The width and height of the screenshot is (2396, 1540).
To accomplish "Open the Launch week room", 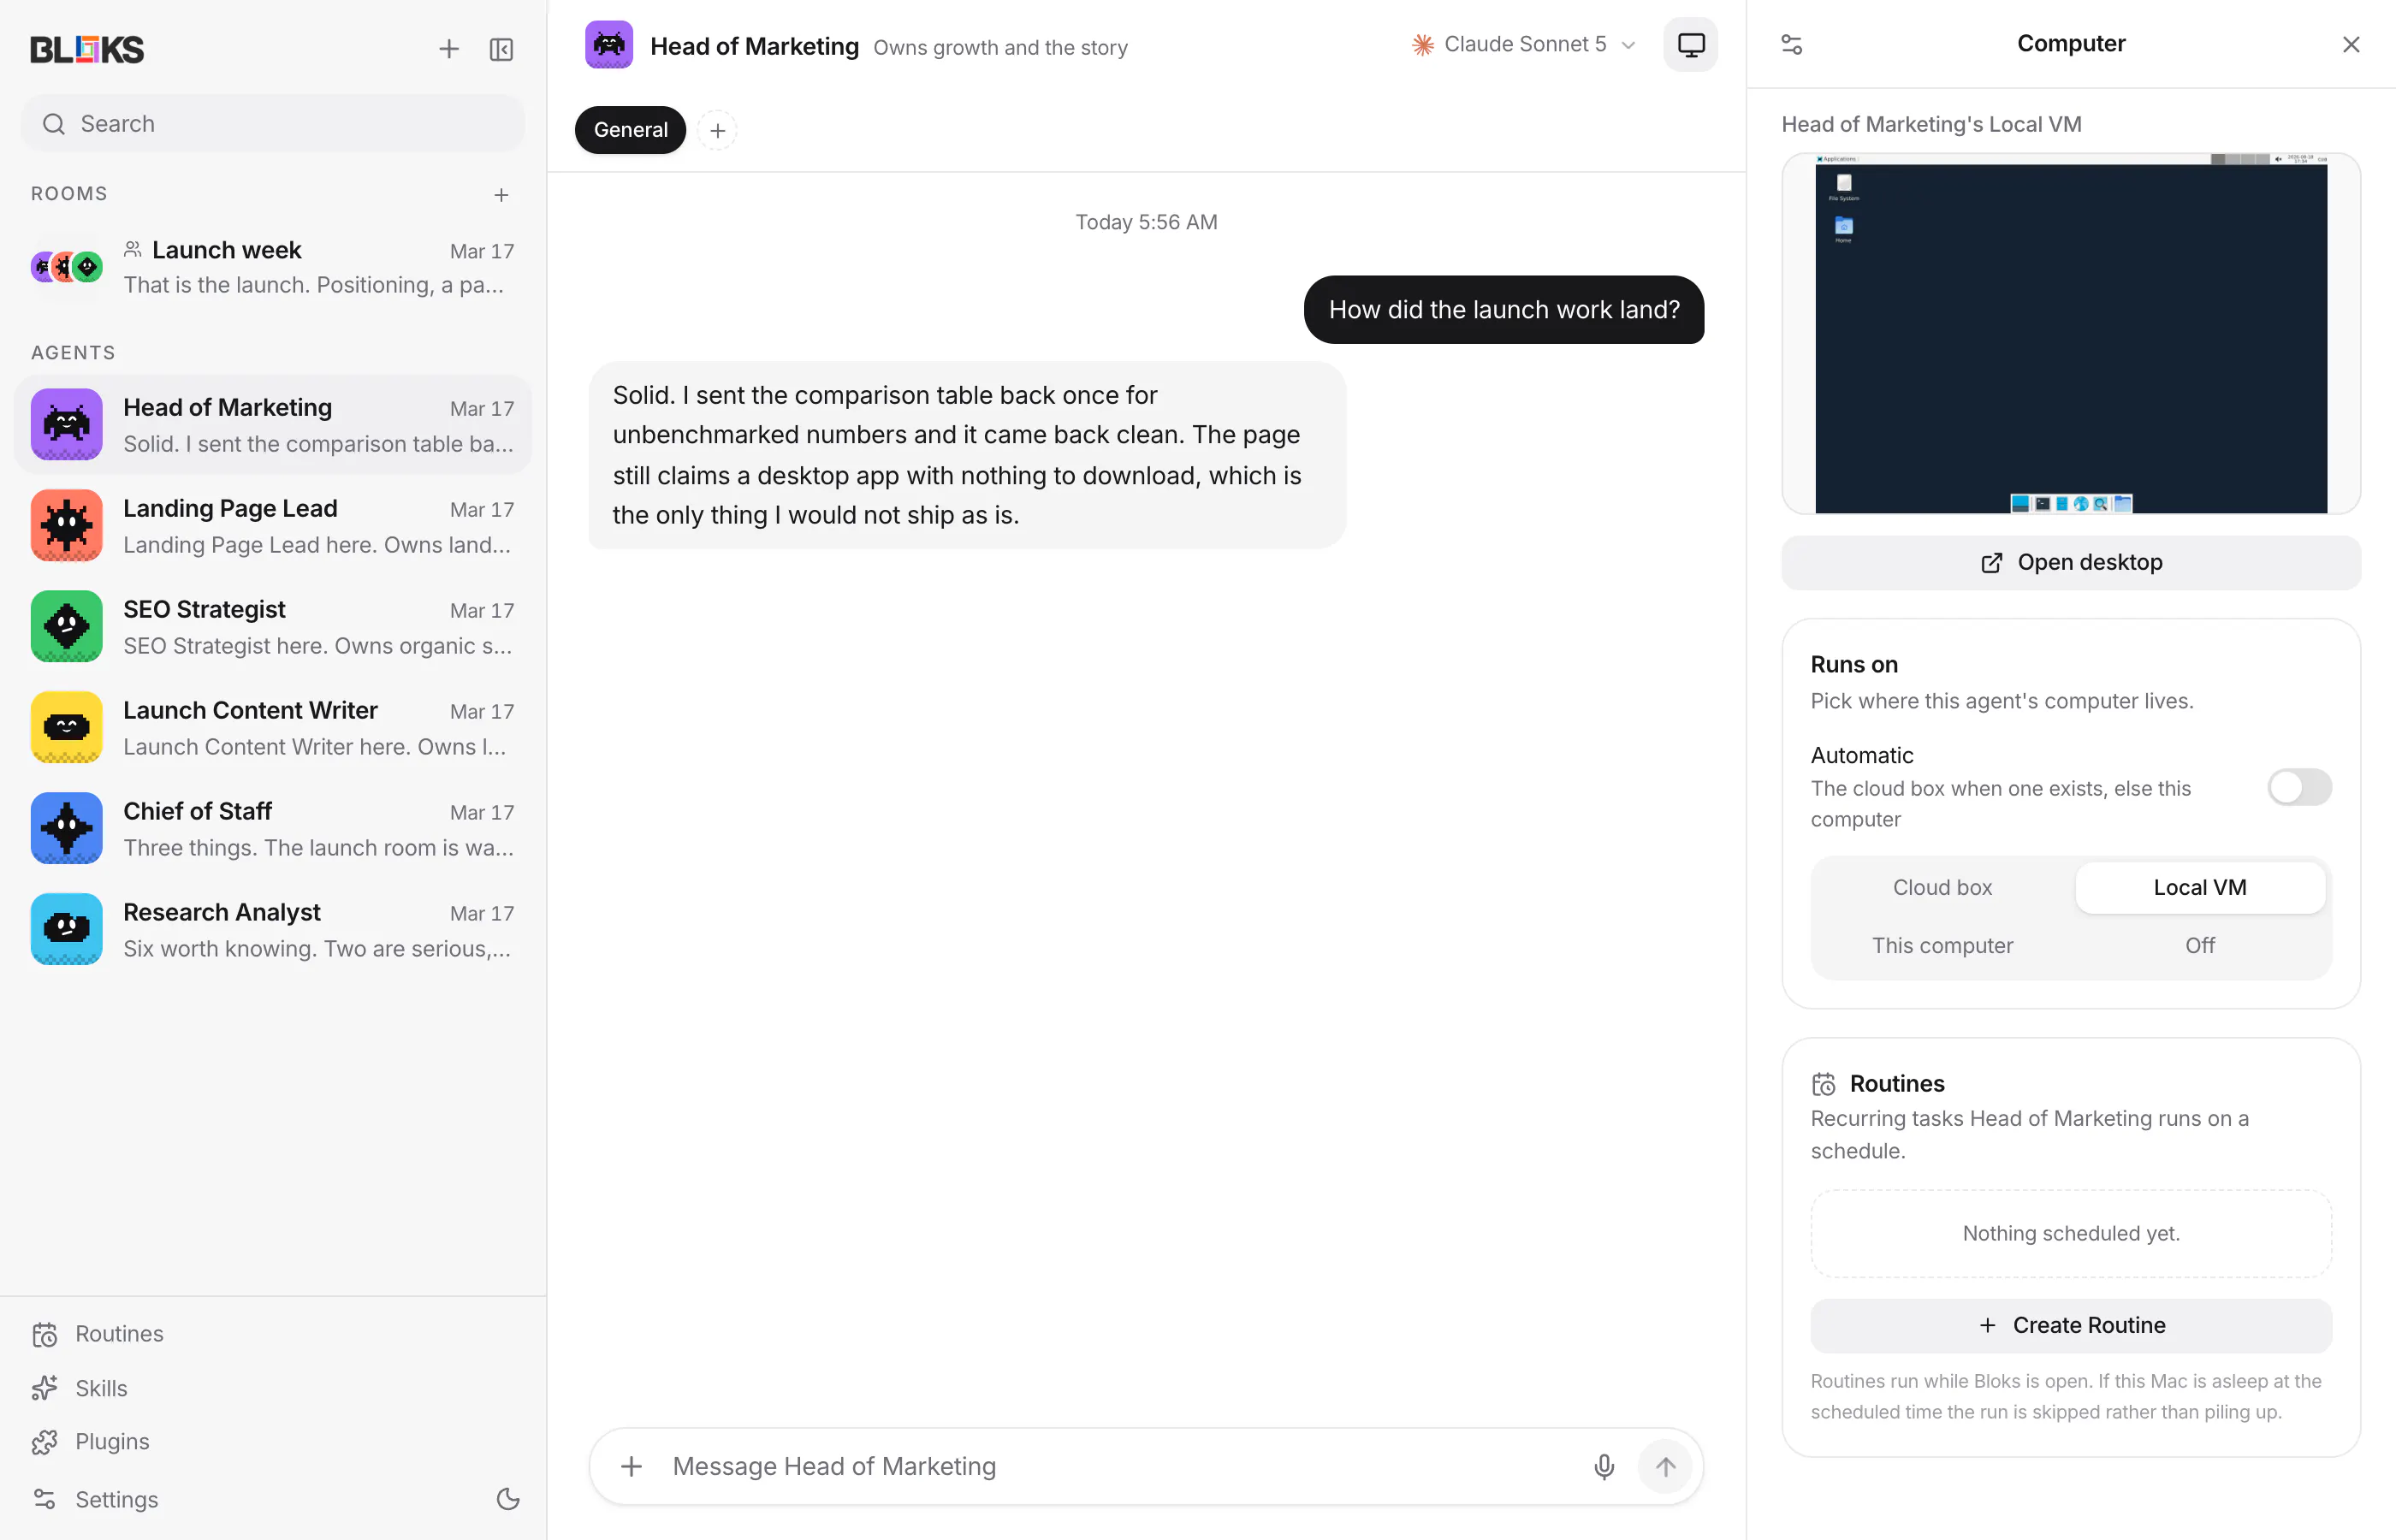I will (273, 267).
